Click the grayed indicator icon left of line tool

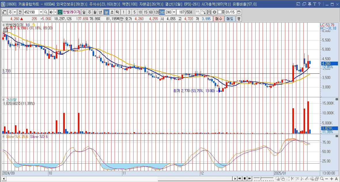(x=198, y=12)
